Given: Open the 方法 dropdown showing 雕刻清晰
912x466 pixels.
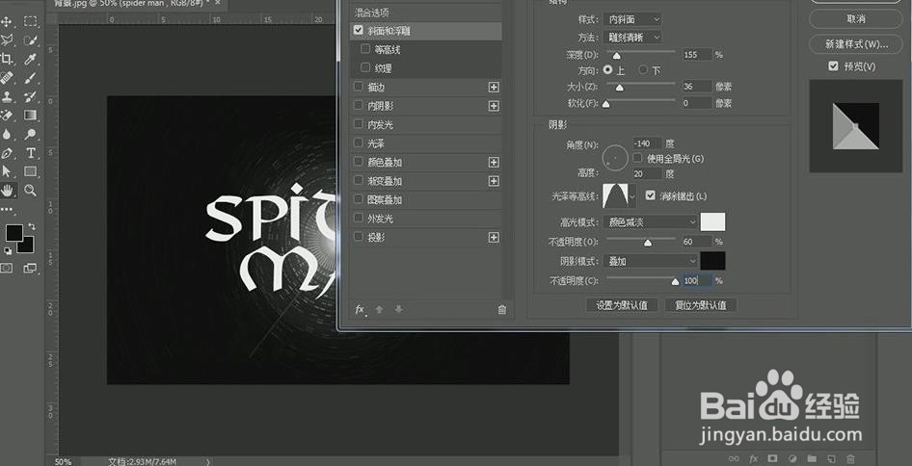Looking at the screenshot, I should 632,38.
